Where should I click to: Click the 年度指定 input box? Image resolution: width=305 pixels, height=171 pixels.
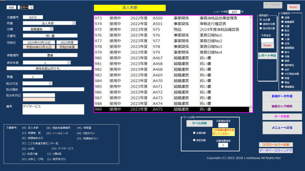coord(267,40)
